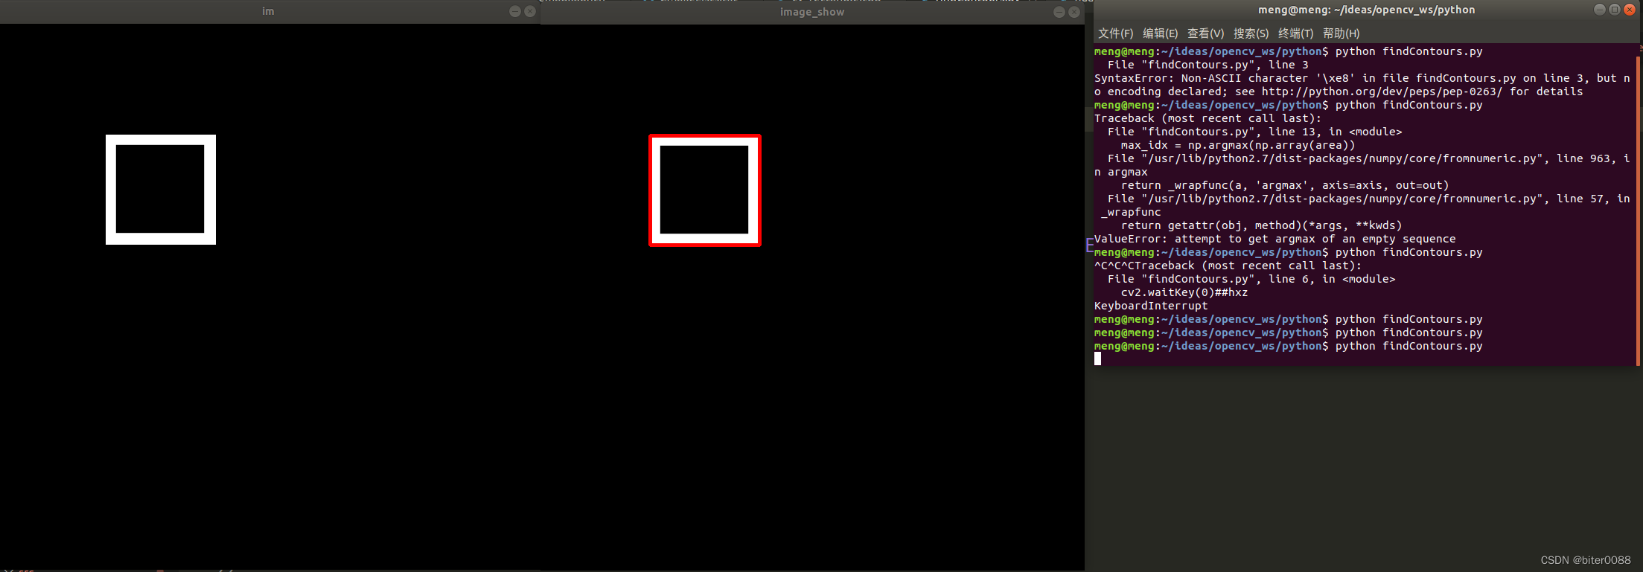Open the 文件(F) menu in terminal
The height and width of the screenshot is (572, 1643).
coord(1115,33)
